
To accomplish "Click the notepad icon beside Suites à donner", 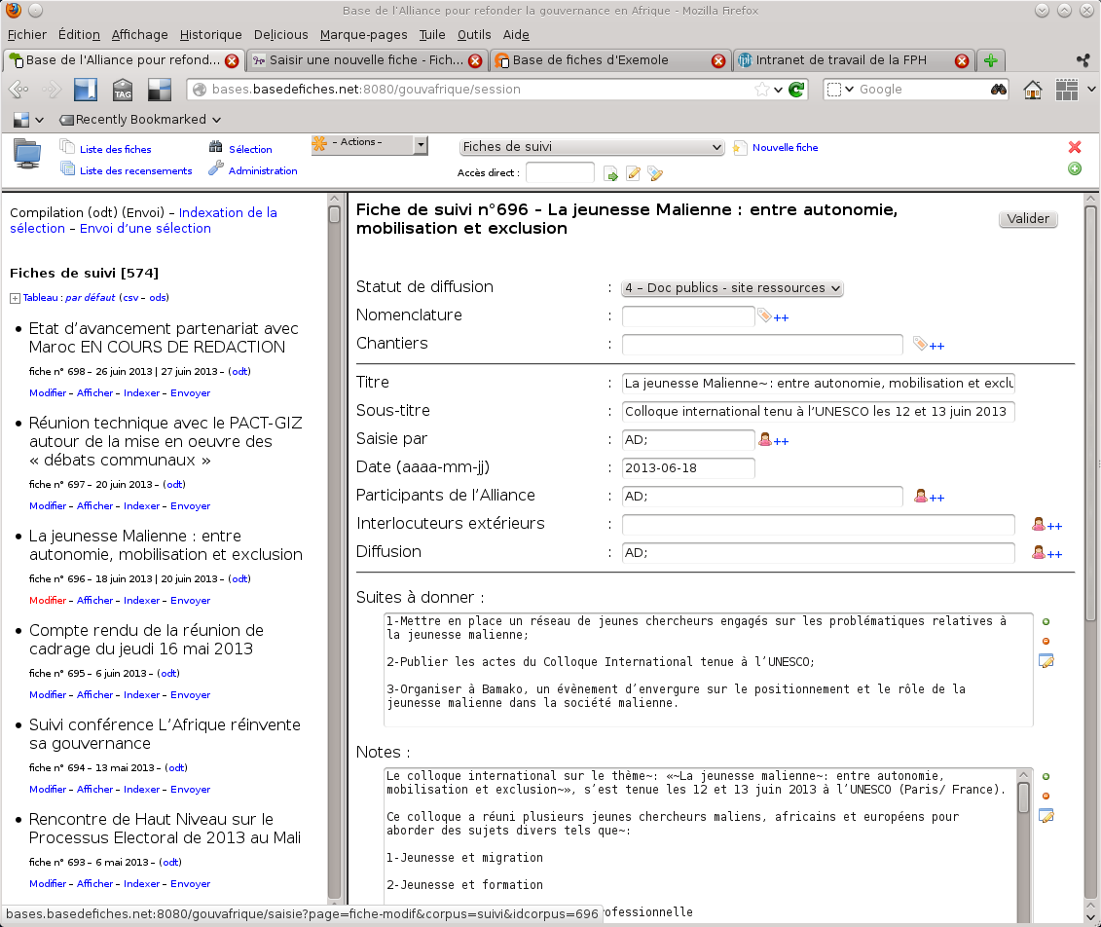I will (1046, 661).
